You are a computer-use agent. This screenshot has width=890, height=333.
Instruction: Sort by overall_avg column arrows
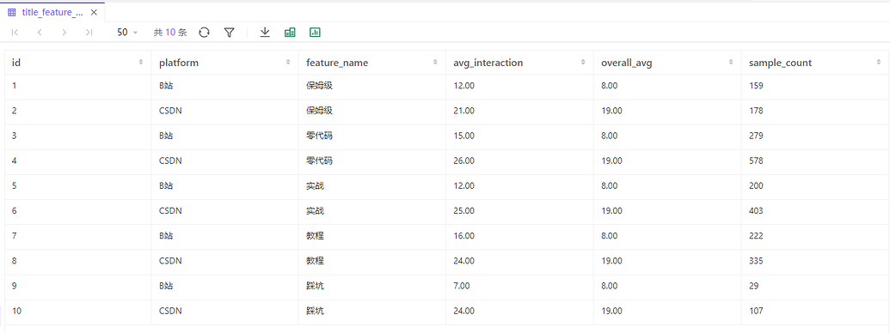pyautogui.click(x=731, y=63)
